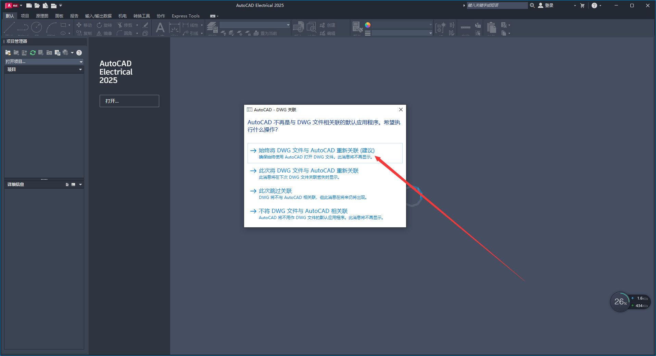Viewport: 656px width, 356px height.
Task: Open the Express Tools ribbon tab
Action: coord(186,16)
